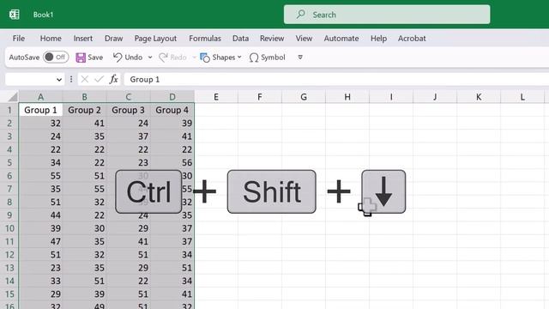Select column B header

point(84,97)
